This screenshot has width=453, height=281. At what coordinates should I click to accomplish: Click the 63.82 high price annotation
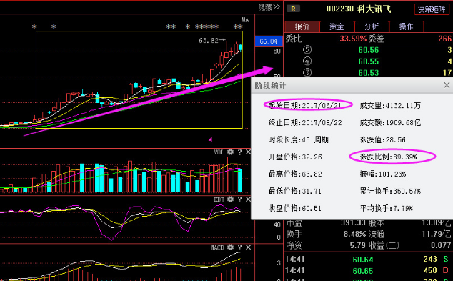click(209, 41)
